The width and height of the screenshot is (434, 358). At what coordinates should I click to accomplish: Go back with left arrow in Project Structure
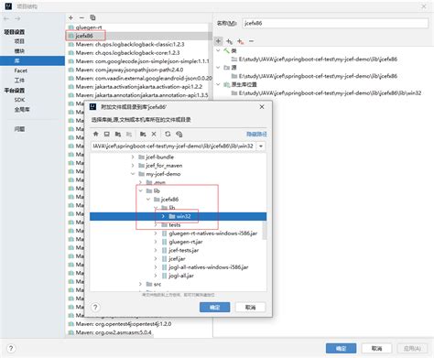[x=6, y=18]
